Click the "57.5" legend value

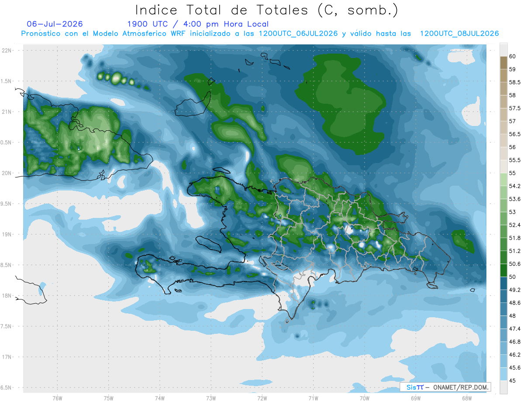[514, 108]
